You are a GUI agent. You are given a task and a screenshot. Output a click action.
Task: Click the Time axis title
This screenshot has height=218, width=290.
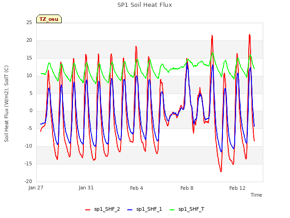pyautogui.click(x=256, y=195)
